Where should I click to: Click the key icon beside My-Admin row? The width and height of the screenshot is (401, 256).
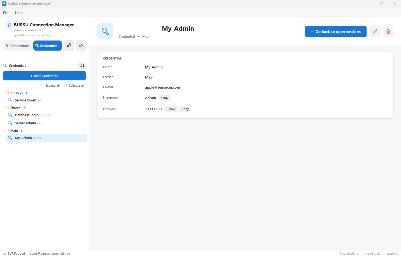pos(10,138)
